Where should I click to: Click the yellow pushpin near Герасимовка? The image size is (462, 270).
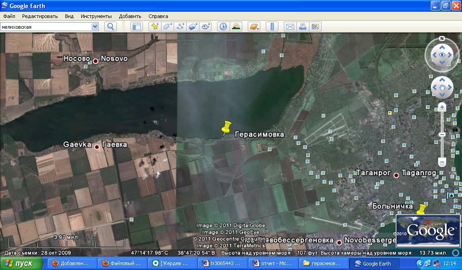226,128
